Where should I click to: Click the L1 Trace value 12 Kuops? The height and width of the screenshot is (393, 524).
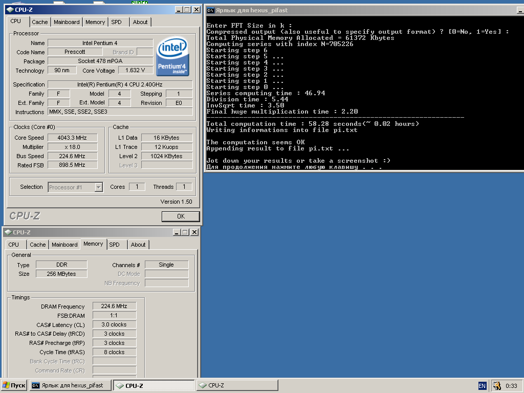166,147
